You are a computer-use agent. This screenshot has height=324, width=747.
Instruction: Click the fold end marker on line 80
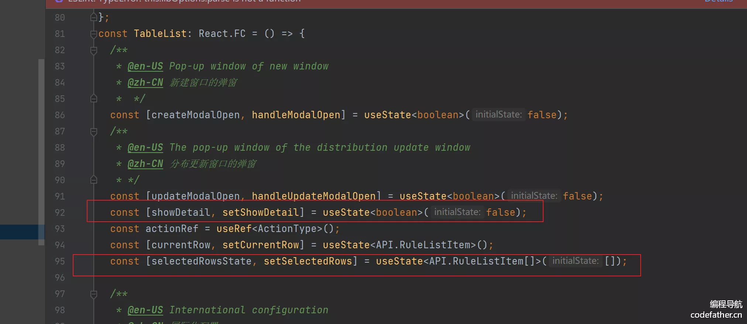(93, 17)
